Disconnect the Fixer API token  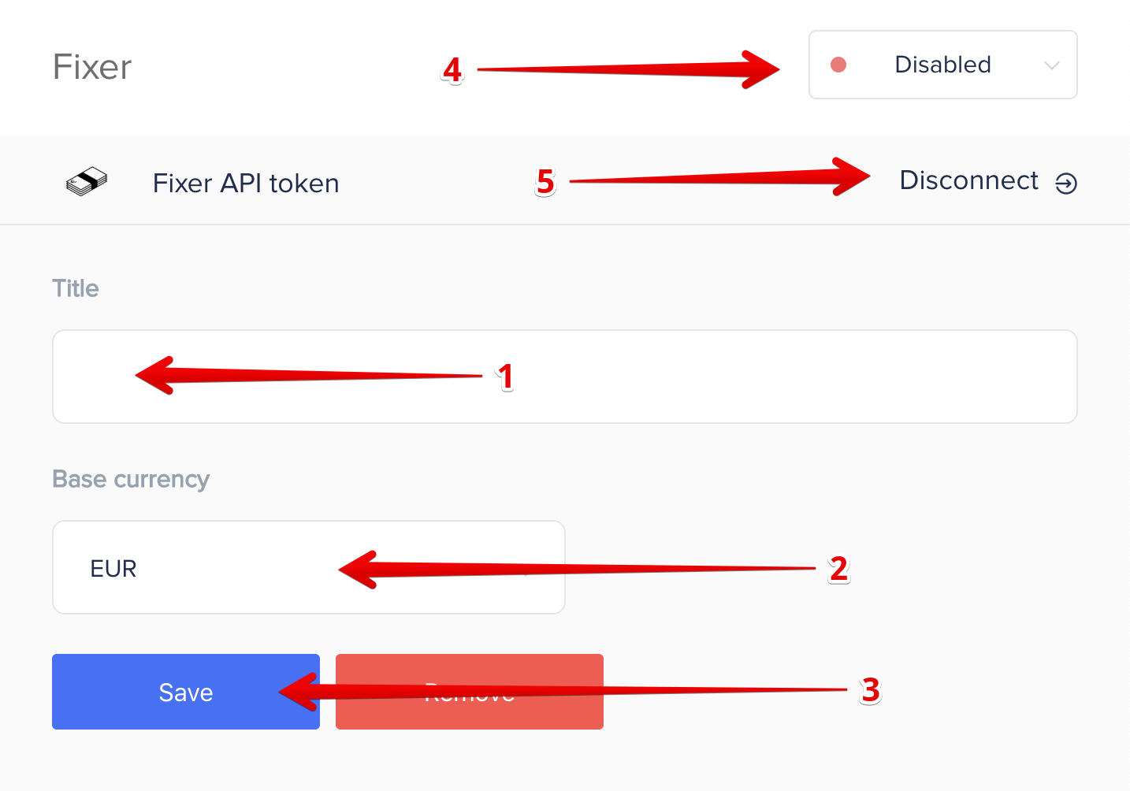988,181
